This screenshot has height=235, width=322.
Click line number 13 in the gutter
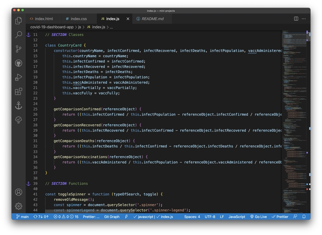click(x=35, y=45)
